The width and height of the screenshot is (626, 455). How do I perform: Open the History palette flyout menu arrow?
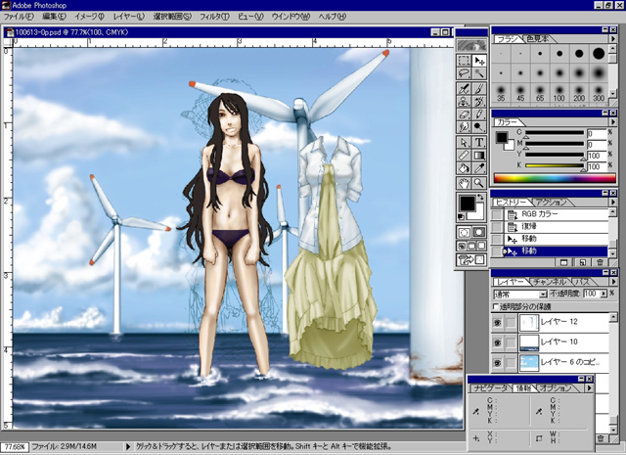click(613, 203)
